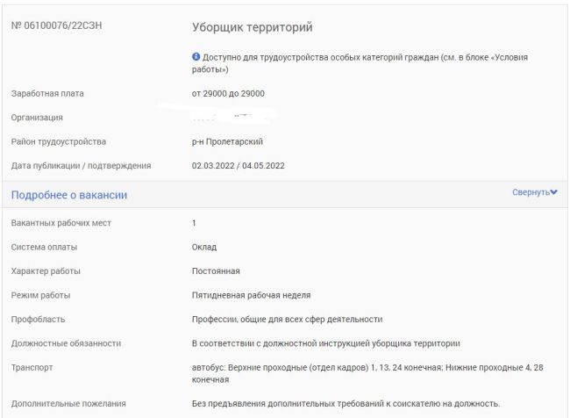The image size is (570, 418).
Task: Click the blue info icon before 'Доступно для трудоустройства'
Action: (196, 56)
